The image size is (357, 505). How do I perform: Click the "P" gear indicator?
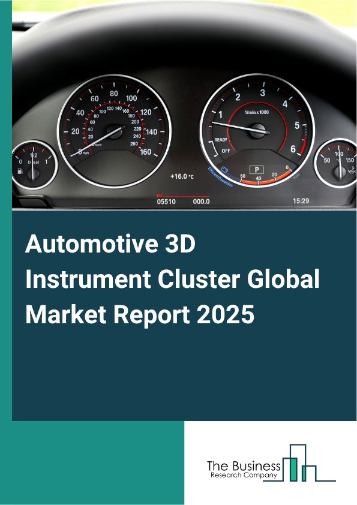257,170
